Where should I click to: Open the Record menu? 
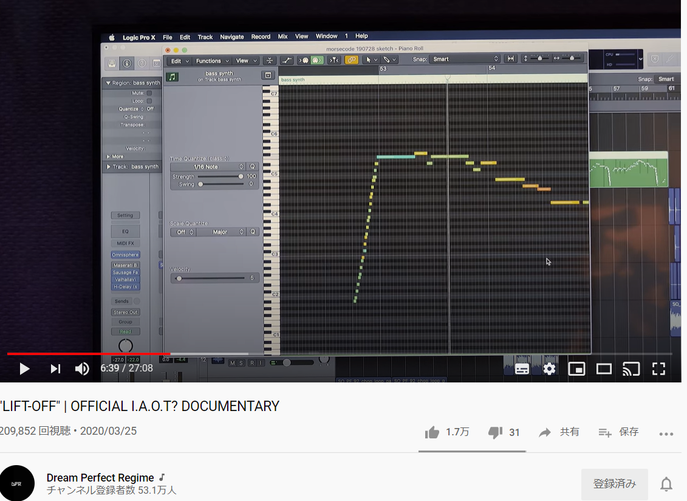[261, 36]
